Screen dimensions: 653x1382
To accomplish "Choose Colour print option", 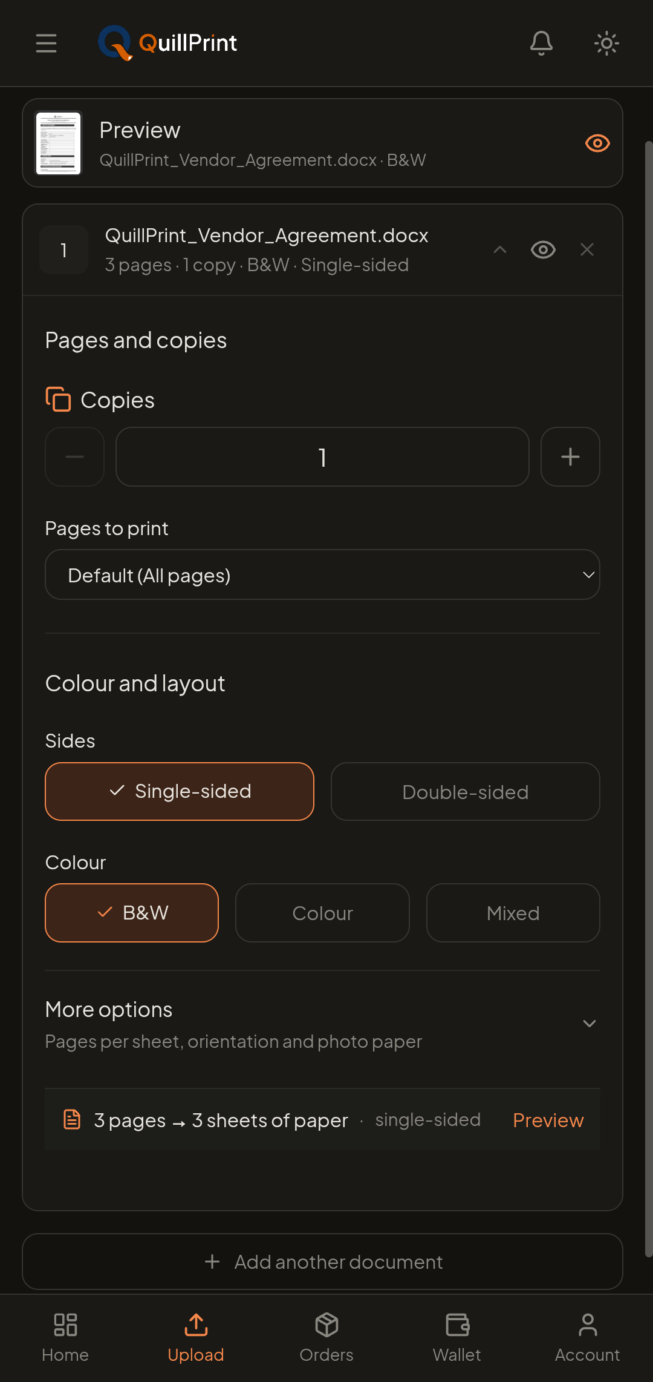I will (x=322, y=913).
